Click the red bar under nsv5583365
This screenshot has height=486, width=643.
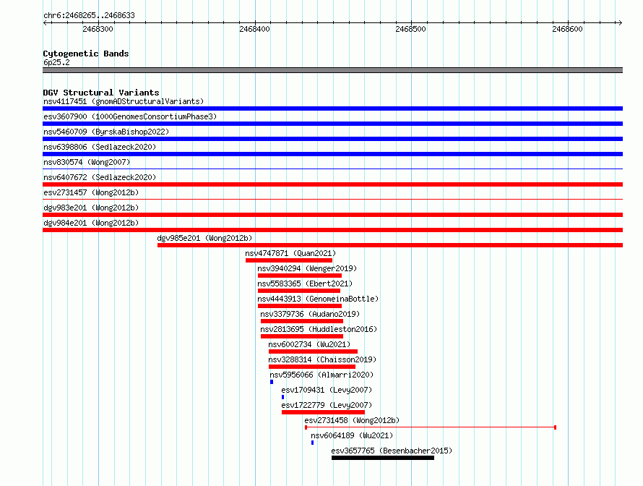[x=299, y=291]
